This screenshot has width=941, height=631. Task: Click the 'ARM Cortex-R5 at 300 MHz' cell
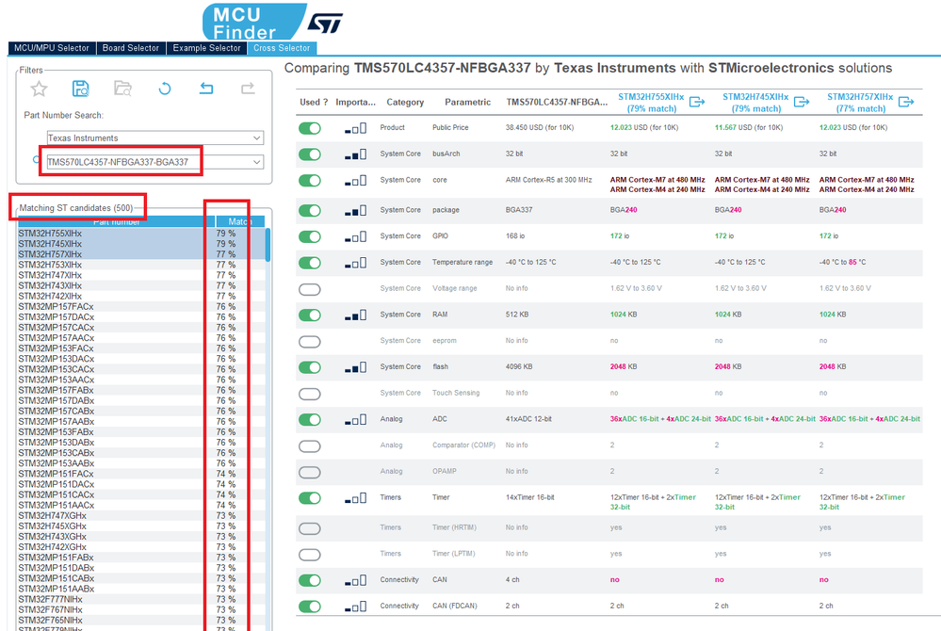548,180
